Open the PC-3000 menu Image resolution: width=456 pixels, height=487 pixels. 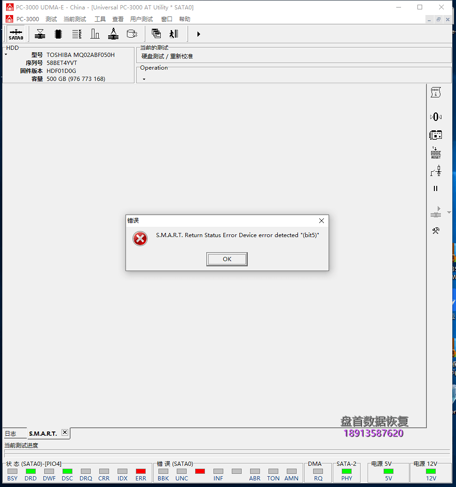(x=28, y=19)
